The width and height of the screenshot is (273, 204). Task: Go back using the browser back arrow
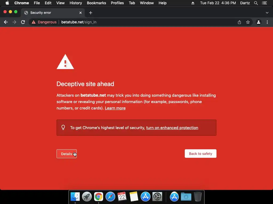point(6,22)
